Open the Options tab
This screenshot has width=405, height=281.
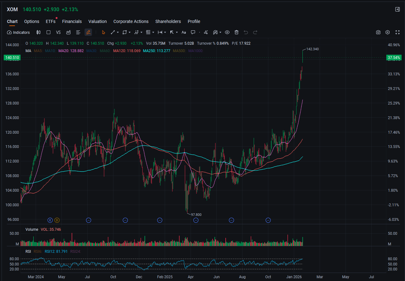point(32,21)
